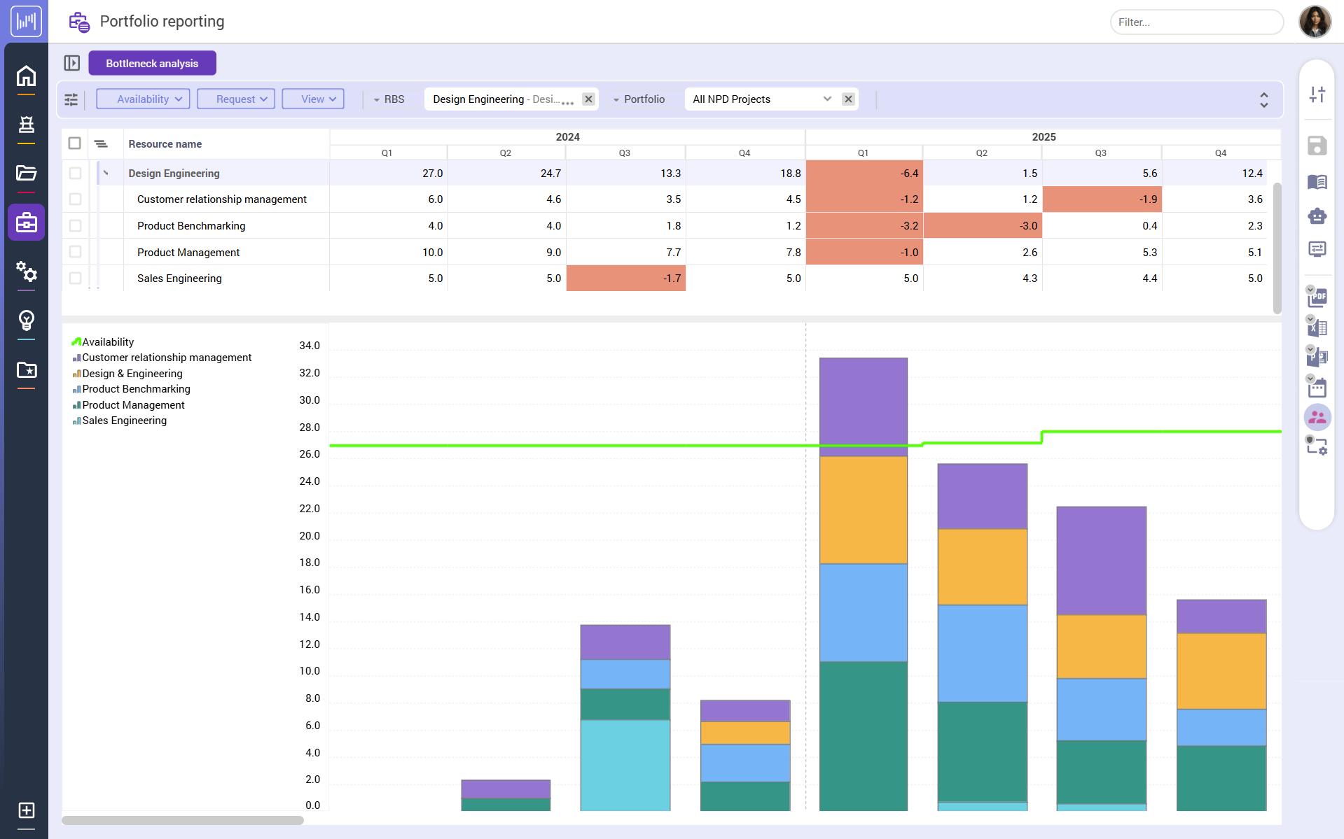Open the lightbulb ideas section
Viewport: 1344px width, 839px height.
[27, 321]
